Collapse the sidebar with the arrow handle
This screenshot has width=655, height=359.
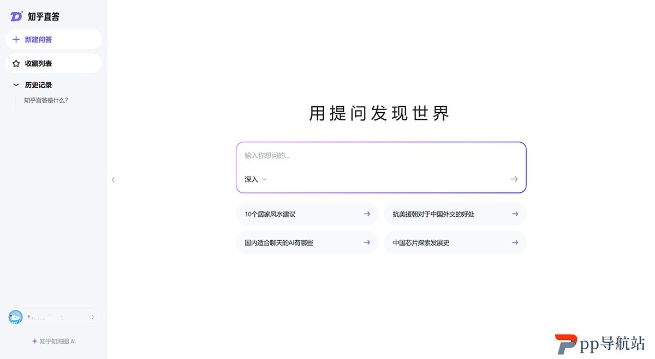113,179
